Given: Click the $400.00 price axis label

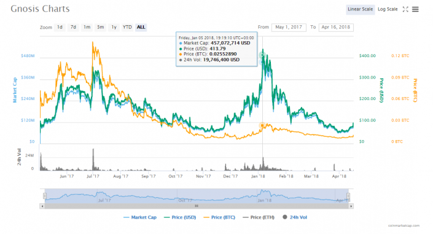Looking at the screenshot, I should (x=367, y=56).
